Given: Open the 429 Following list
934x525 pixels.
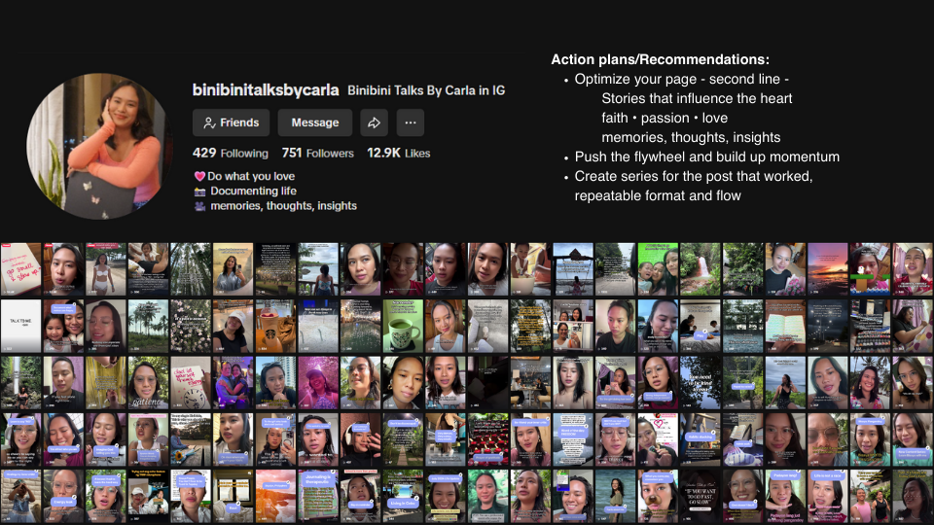Looking at the screenshot, I should (x=231, y=153).
